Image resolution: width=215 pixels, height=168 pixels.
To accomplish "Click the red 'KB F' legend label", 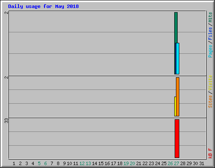I will [210, 153].
